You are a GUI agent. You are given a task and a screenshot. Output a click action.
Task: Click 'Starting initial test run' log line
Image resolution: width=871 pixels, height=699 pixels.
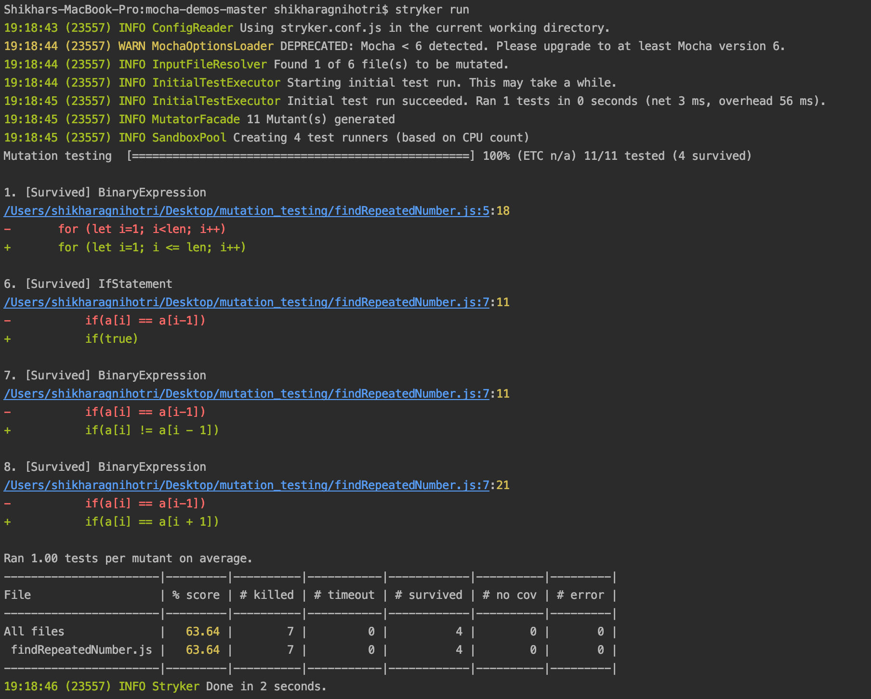(x=310, y=83)
